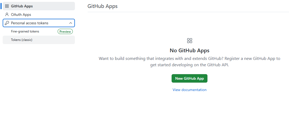Click the GitHub Apps page heading

[103, 6]
